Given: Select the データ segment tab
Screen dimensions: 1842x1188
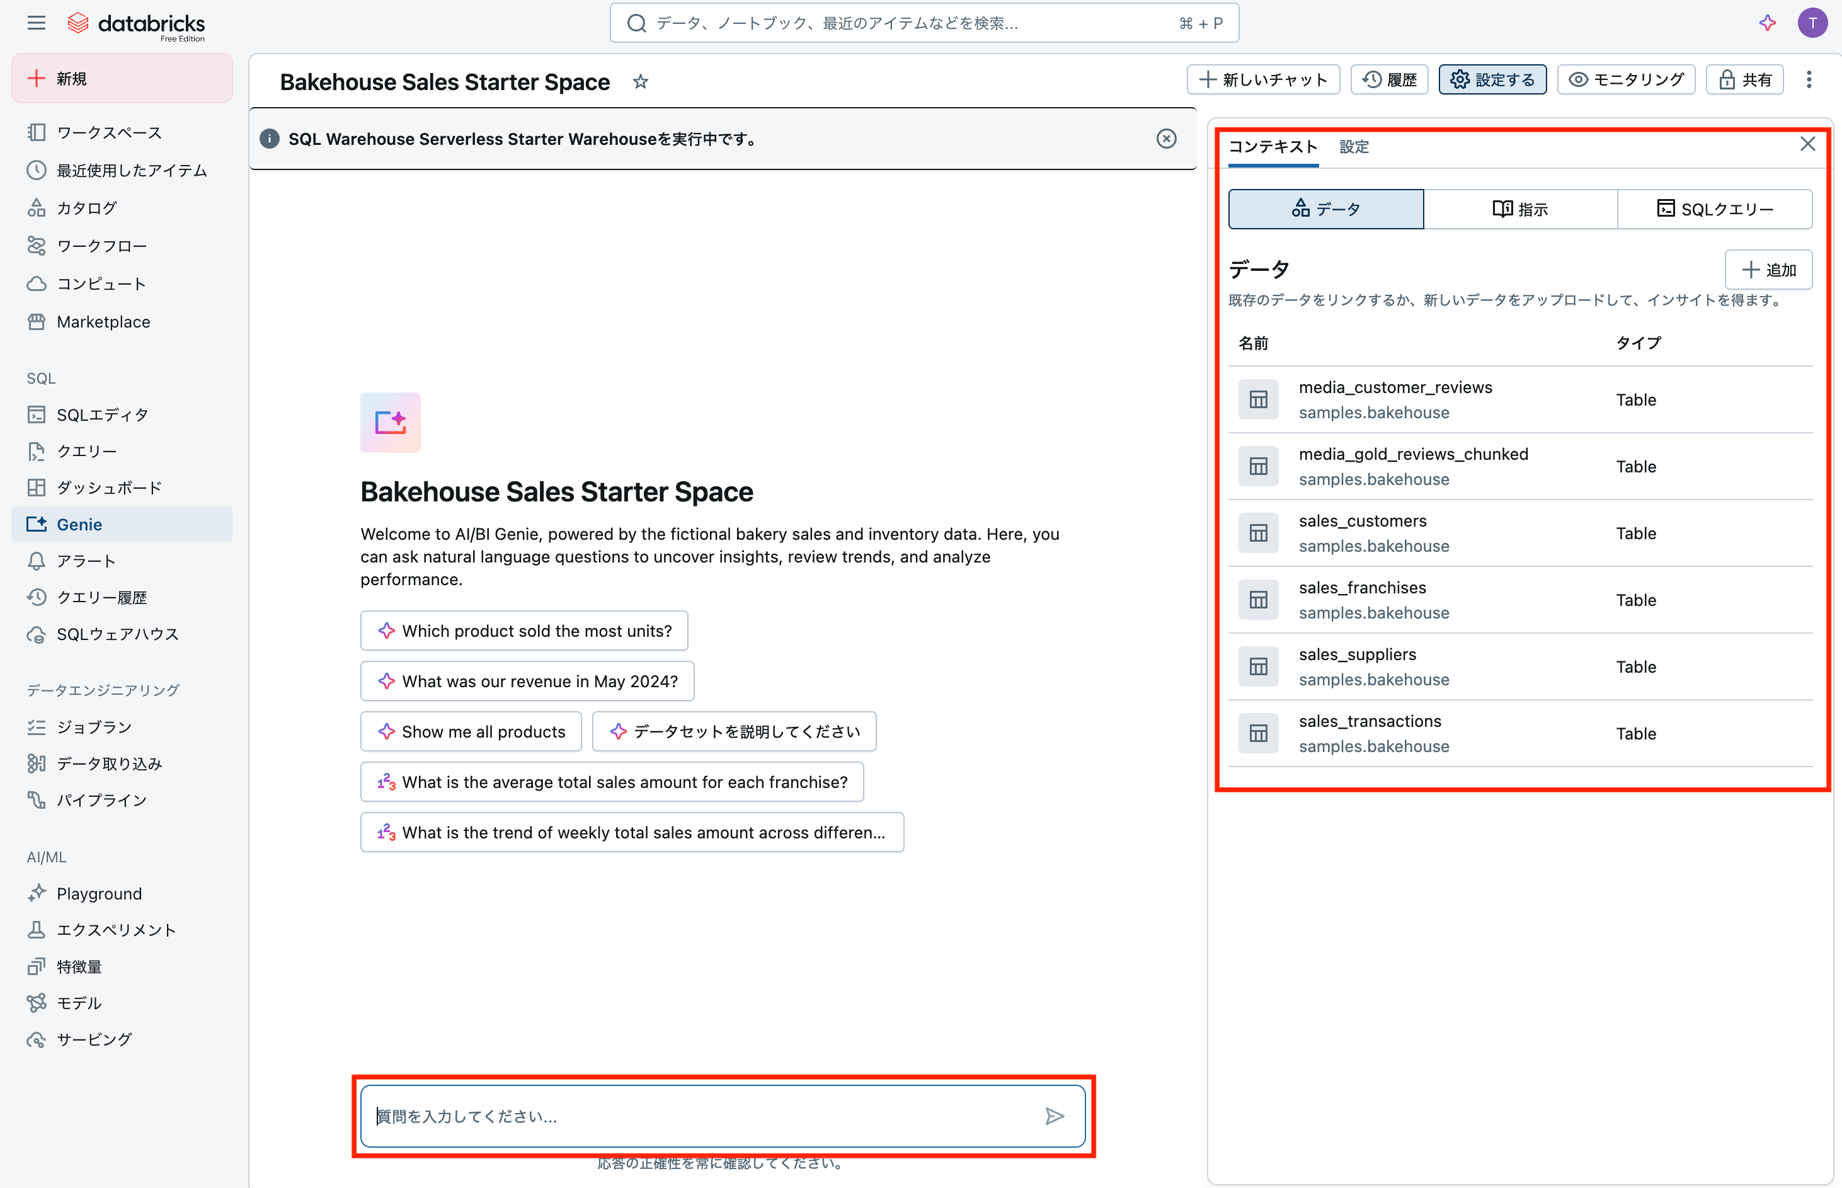Looking at the screenshot, I should click(1326, 209).
